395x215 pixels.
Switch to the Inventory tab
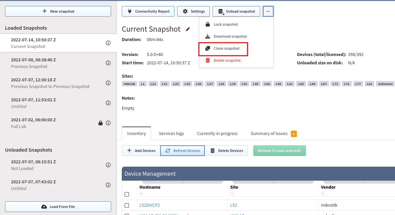(x=136, y=133)
